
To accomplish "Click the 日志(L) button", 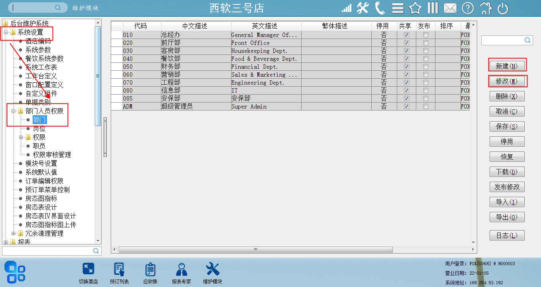I will [507, 235].
